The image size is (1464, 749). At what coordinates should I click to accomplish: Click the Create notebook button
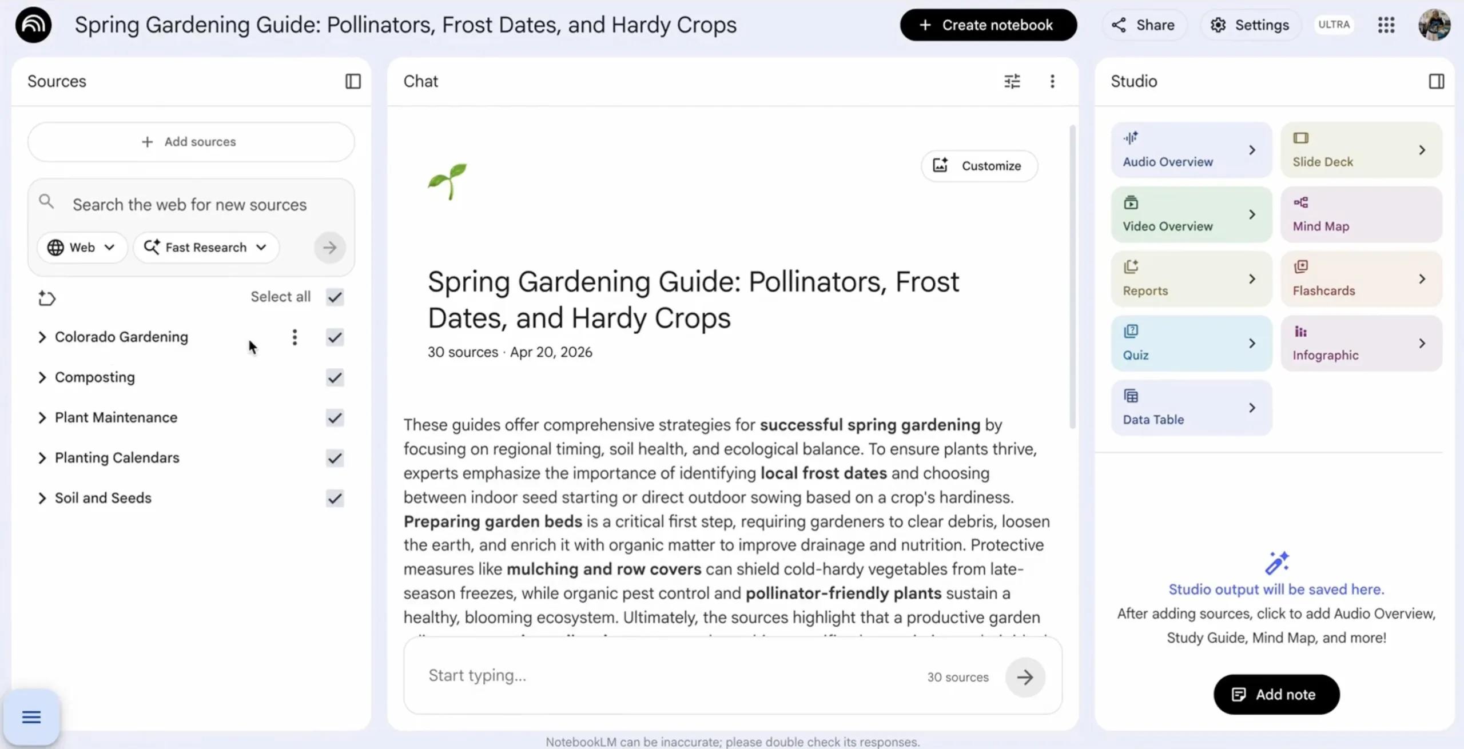(x=988, y=25)
